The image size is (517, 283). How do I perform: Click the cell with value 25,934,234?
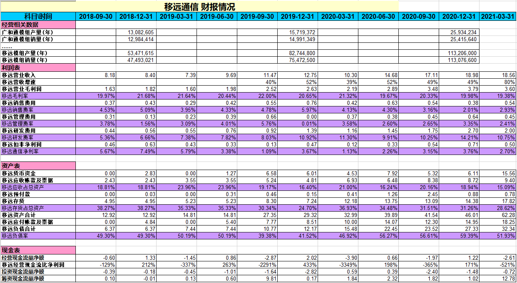[459, 32]
